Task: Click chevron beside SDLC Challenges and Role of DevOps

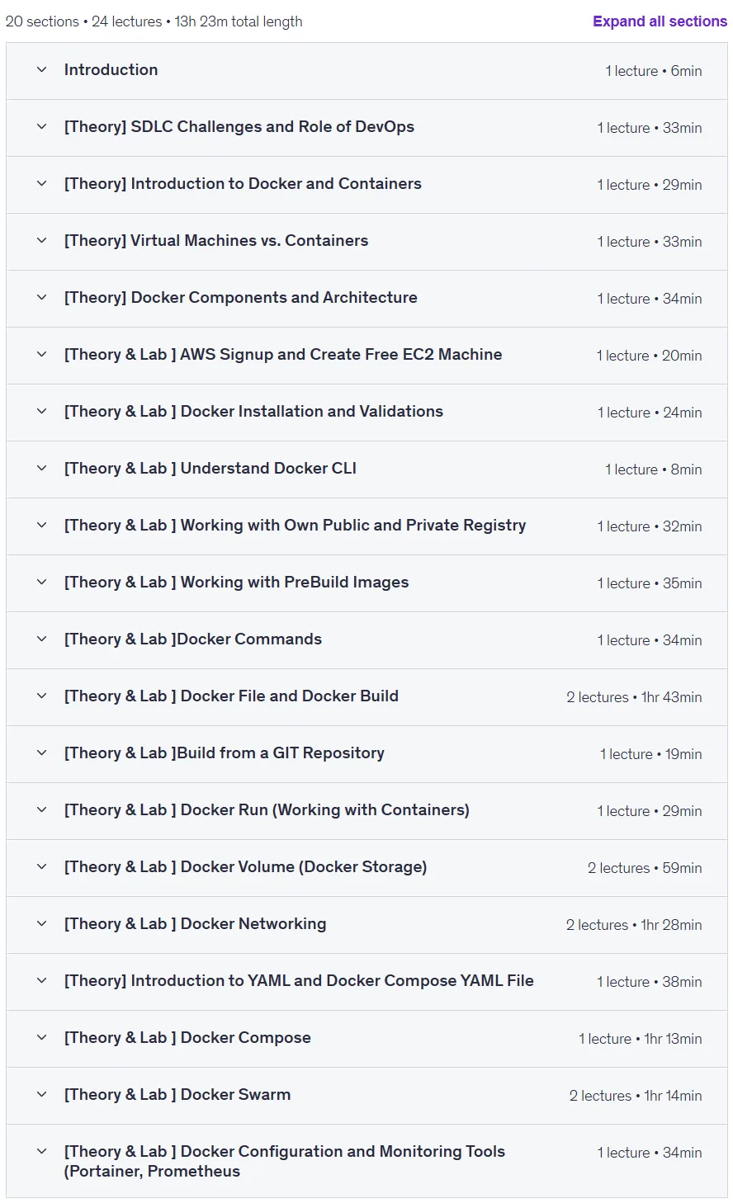Action: tap(42, 127)
